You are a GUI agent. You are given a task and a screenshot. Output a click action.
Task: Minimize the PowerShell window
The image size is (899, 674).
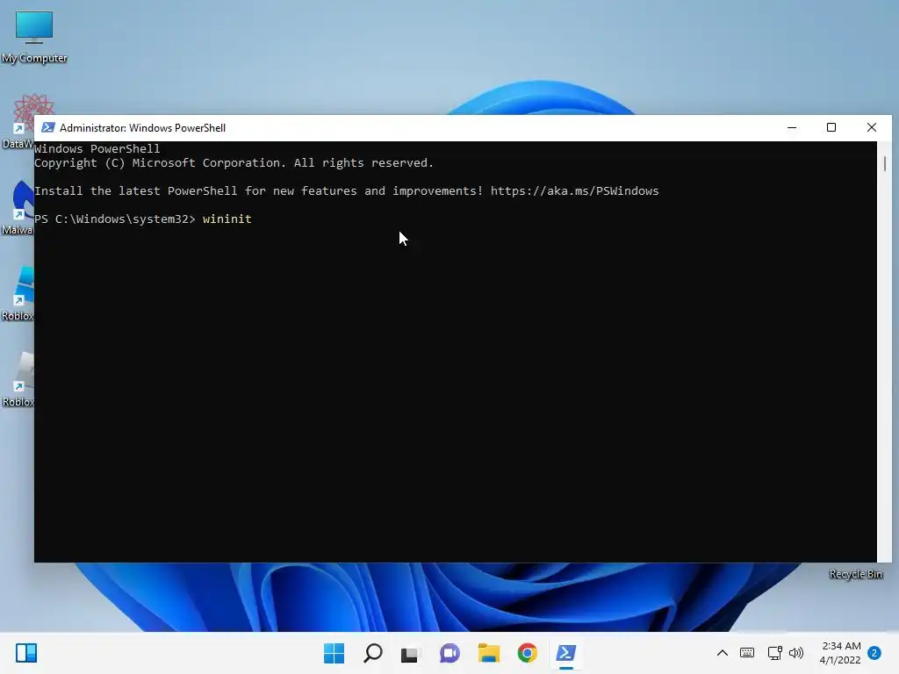tap(792, 128)
